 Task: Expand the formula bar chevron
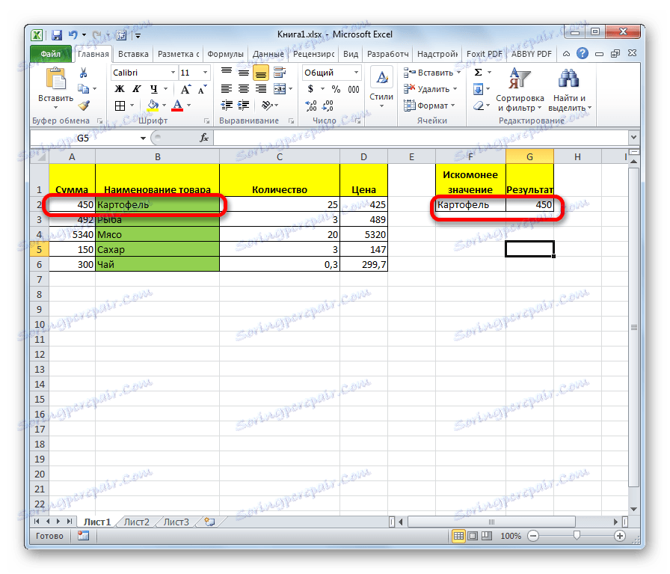pyautogui.click(x=633, y=138)
